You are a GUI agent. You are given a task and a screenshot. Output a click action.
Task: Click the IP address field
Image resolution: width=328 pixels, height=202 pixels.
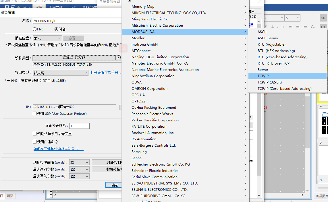point(74,107)
